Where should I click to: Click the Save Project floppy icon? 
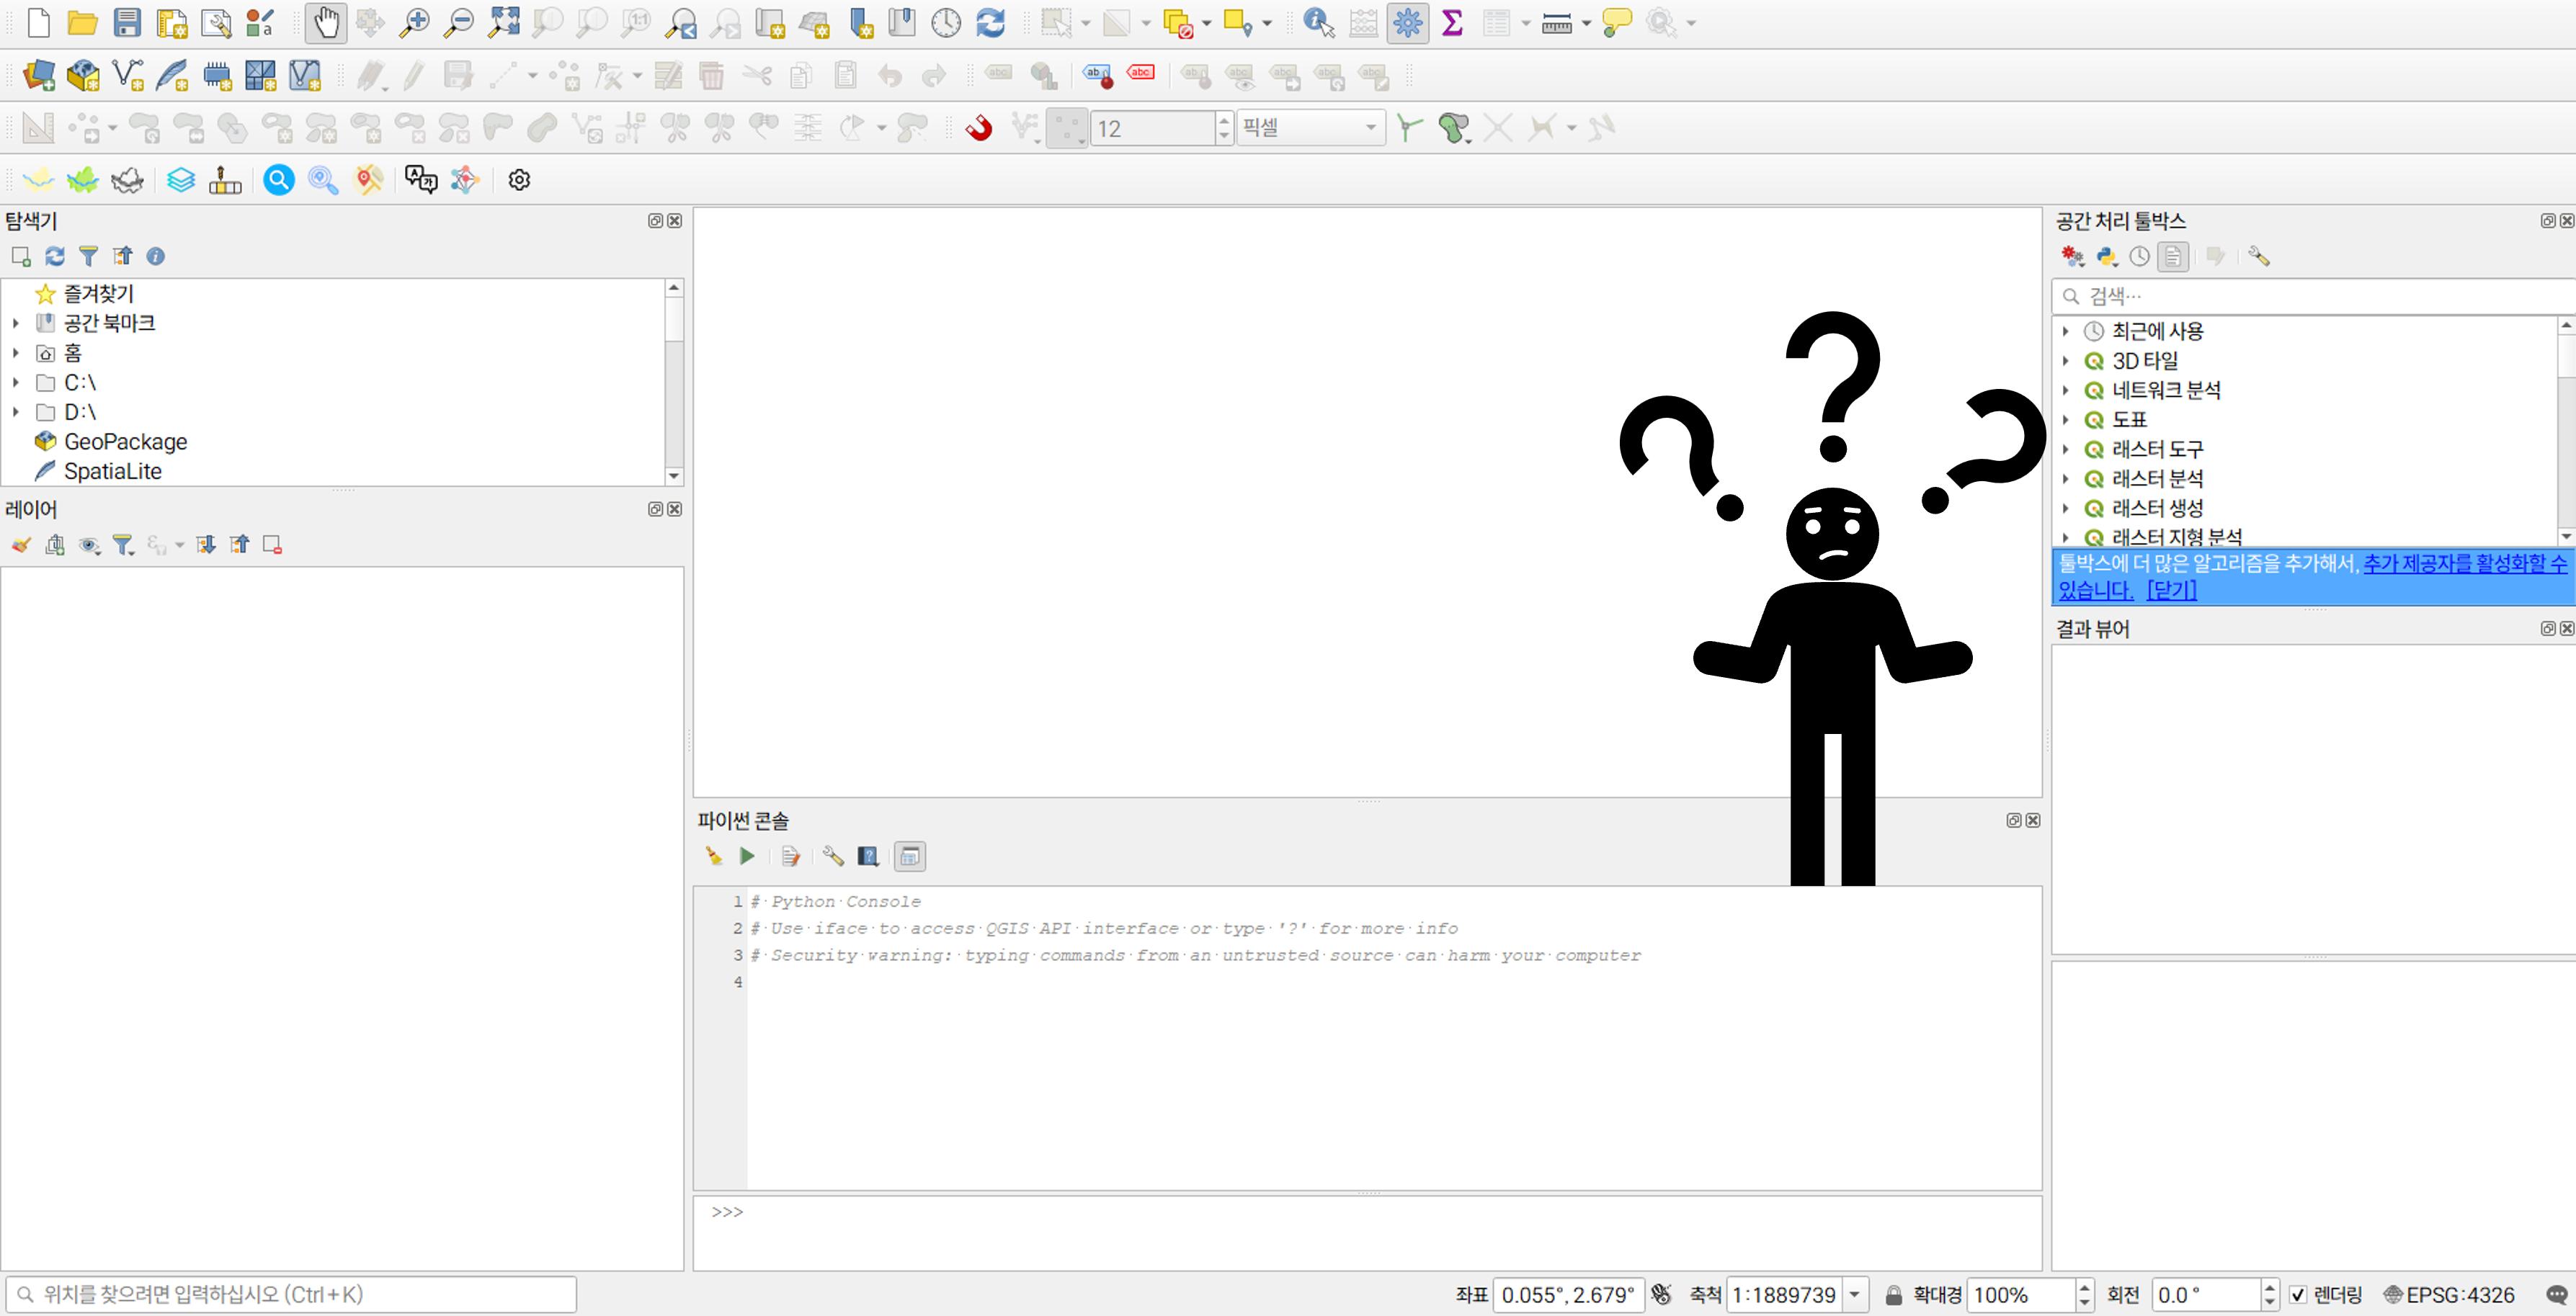pos(127,23)
